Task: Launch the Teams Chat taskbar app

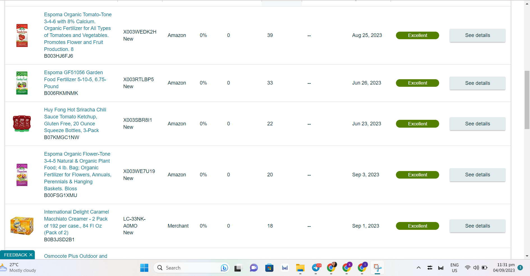Action: tap(254, 268)
